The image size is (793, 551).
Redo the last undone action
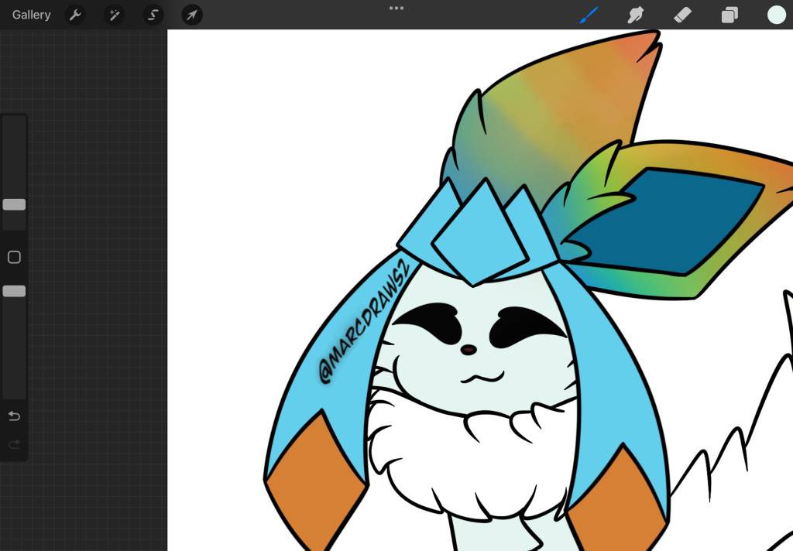(14, 444)
